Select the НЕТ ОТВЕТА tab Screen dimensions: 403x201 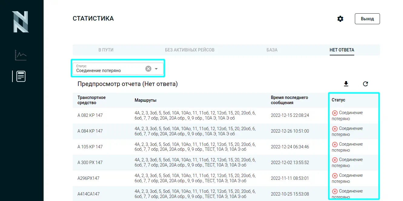coord(342,50)
